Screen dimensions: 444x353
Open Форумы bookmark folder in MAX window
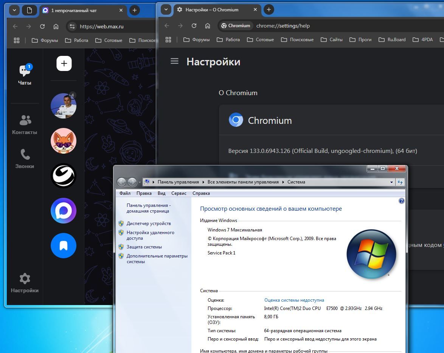pyautogui.click(x=45, y=40)
